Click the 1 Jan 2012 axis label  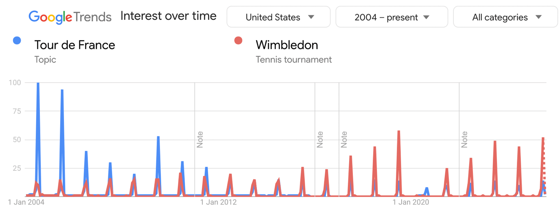tap(219, 202)
